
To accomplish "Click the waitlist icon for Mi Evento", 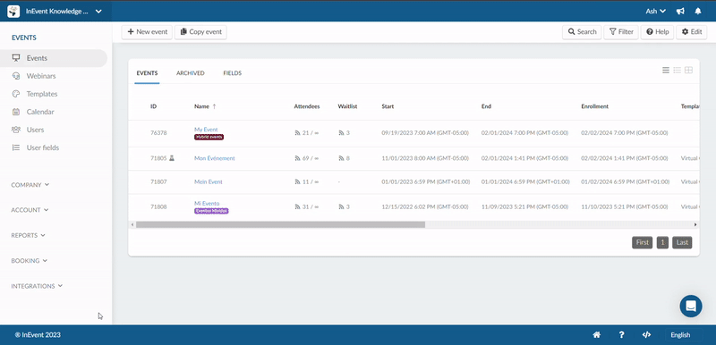I will [341, 206].
